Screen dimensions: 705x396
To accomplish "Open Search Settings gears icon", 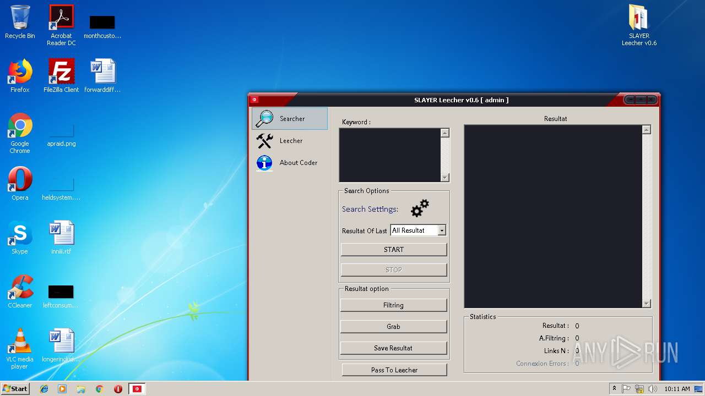I will click(420, 208).
